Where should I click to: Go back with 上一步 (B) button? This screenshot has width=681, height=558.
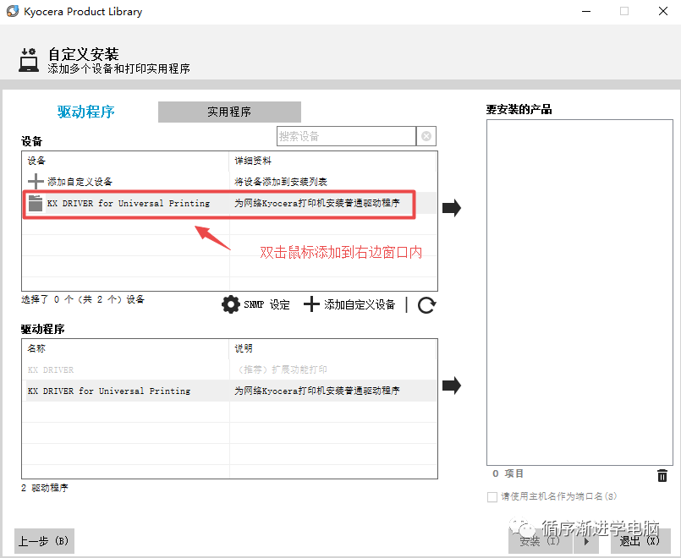tap(44, 541)
